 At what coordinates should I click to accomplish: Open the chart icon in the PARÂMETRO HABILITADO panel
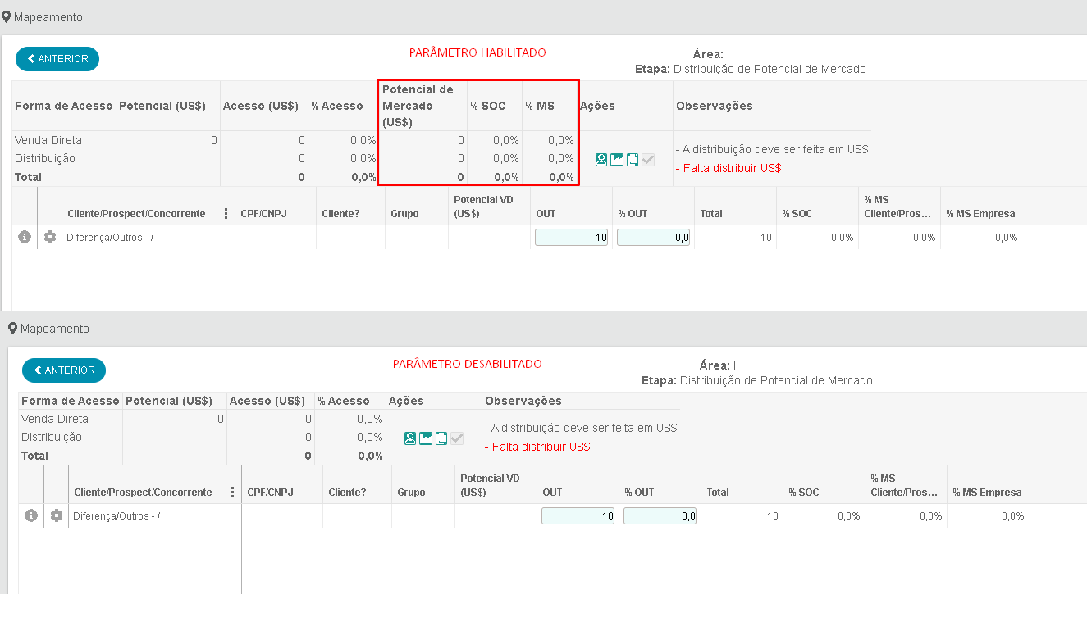[x=617, y=160]
